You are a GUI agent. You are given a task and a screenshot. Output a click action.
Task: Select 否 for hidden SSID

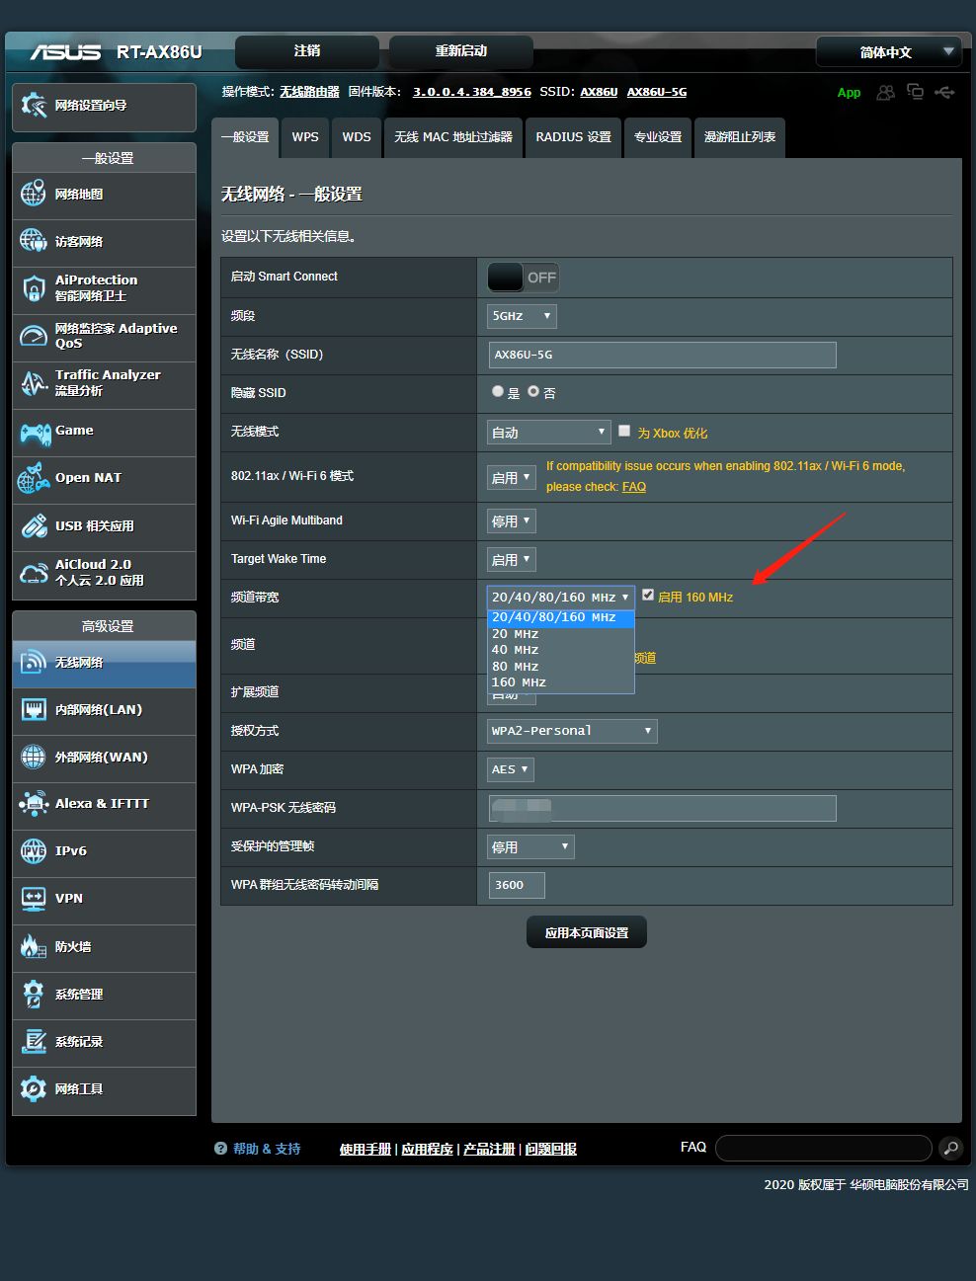click(x=533, y=391)
